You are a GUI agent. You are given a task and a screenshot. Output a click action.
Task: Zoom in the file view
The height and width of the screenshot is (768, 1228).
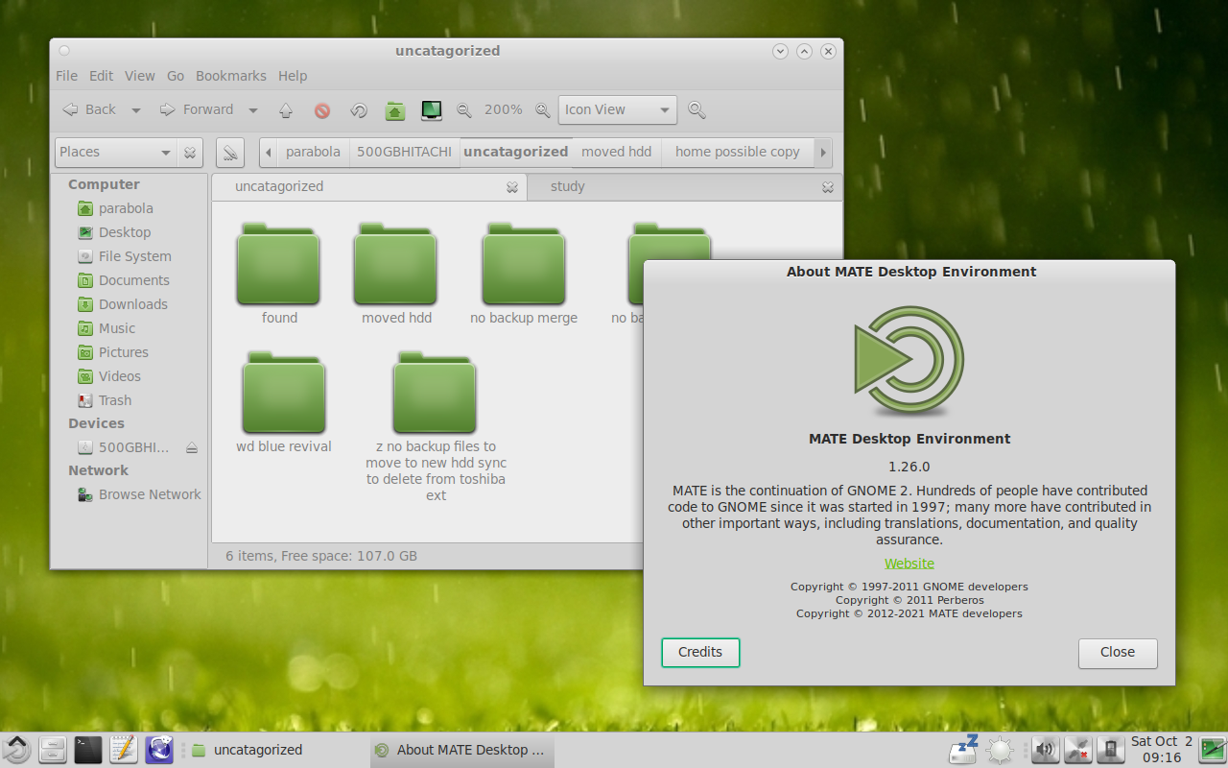[543, 110]
